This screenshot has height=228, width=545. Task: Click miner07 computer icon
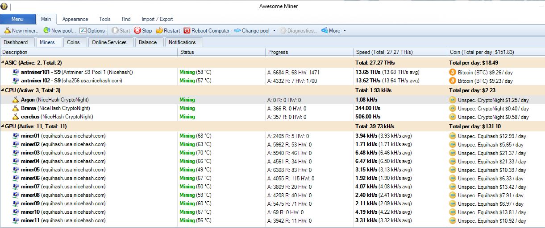tap(16, 187)
